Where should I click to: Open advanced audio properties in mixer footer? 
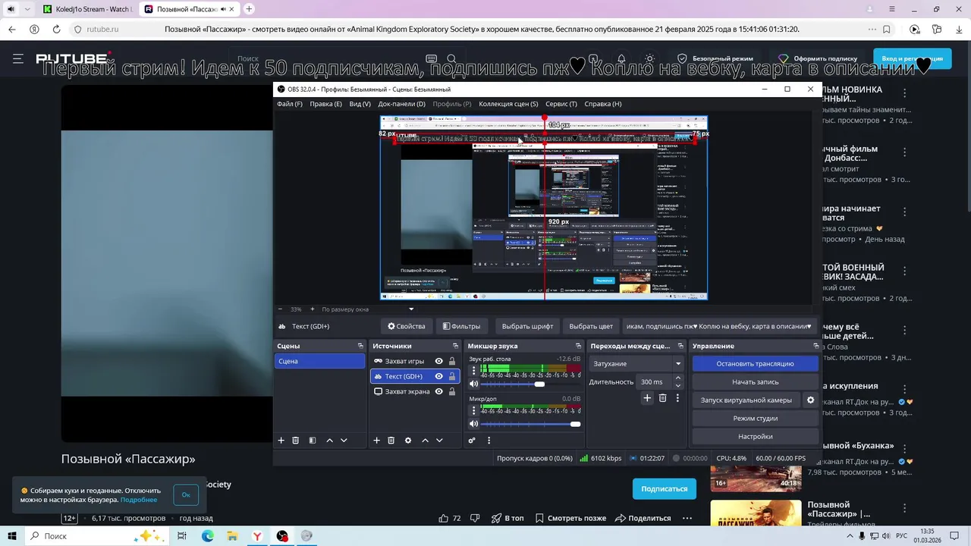point(472,441)
